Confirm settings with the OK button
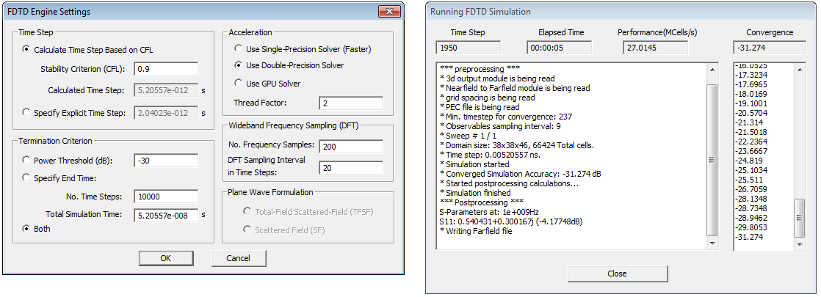This screenshot has width=821, height=297. pyautogui.click(x=165, y=258)
